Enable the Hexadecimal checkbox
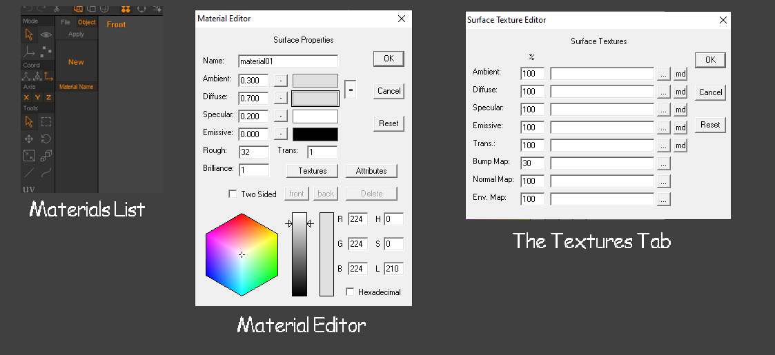Screen dimensions: 775x355 pos(350,292)
